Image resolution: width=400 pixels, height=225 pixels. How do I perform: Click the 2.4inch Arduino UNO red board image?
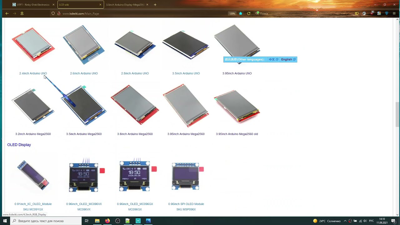[33, 45]
